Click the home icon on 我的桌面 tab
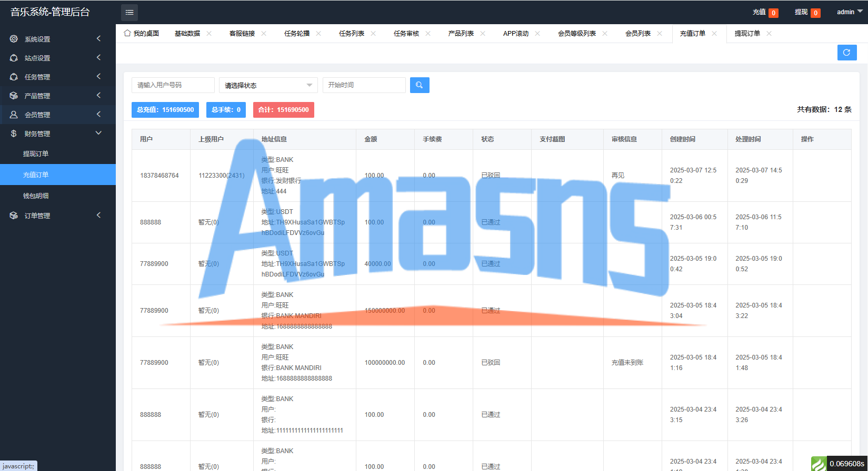The image size is (868, 471). pyautogui.click(x=127, y=33)
